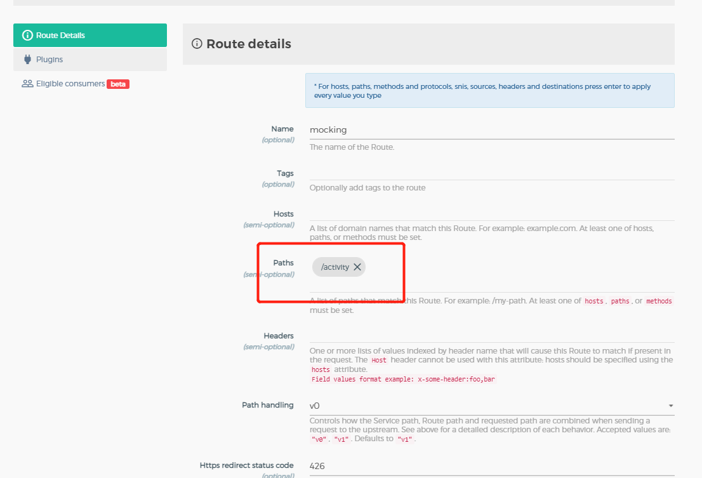
Task: Focus the Name field containing mocking
Action: (491, 129)
